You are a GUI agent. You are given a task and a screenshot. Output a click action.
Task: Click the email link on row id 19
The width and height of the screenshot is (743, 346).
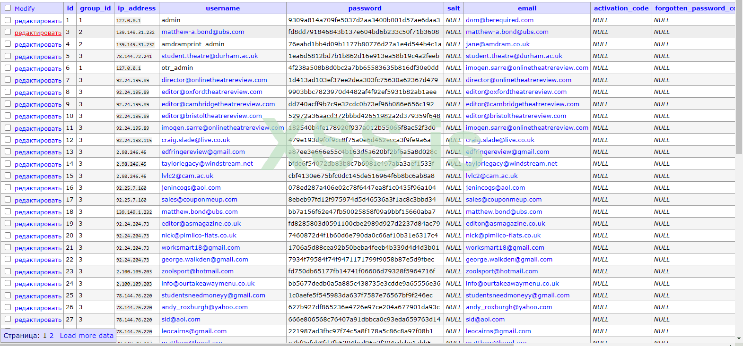tap(505, 223)
